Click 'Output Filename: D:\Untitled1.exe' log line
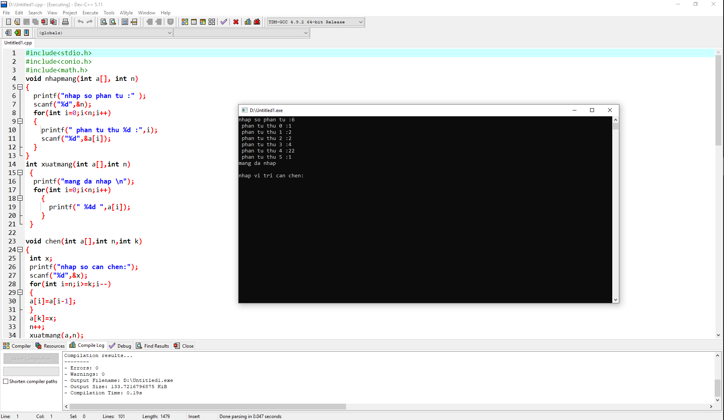Screen dimensions: 724x420 (119, 380)
